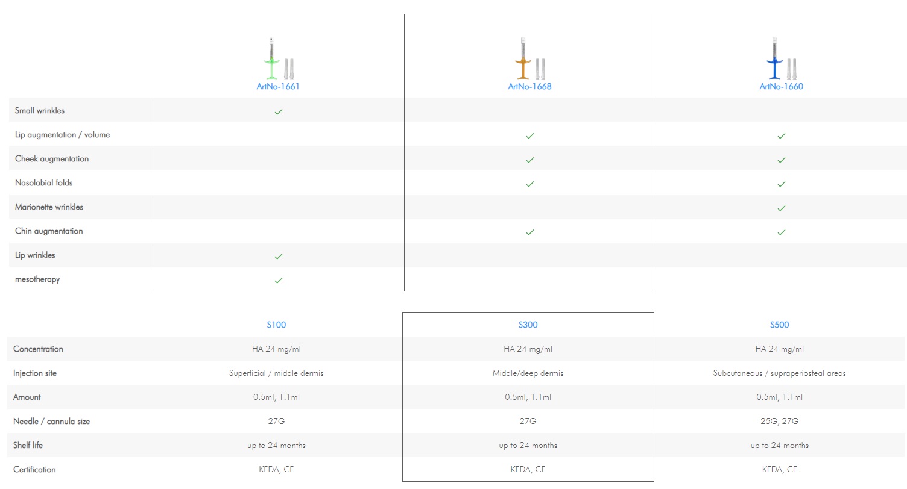
Task: Click the green syringe product image
Action: 277,59
